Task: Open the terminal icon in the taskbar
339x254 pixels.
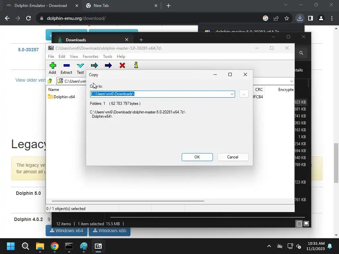Action: click(69, 246)
